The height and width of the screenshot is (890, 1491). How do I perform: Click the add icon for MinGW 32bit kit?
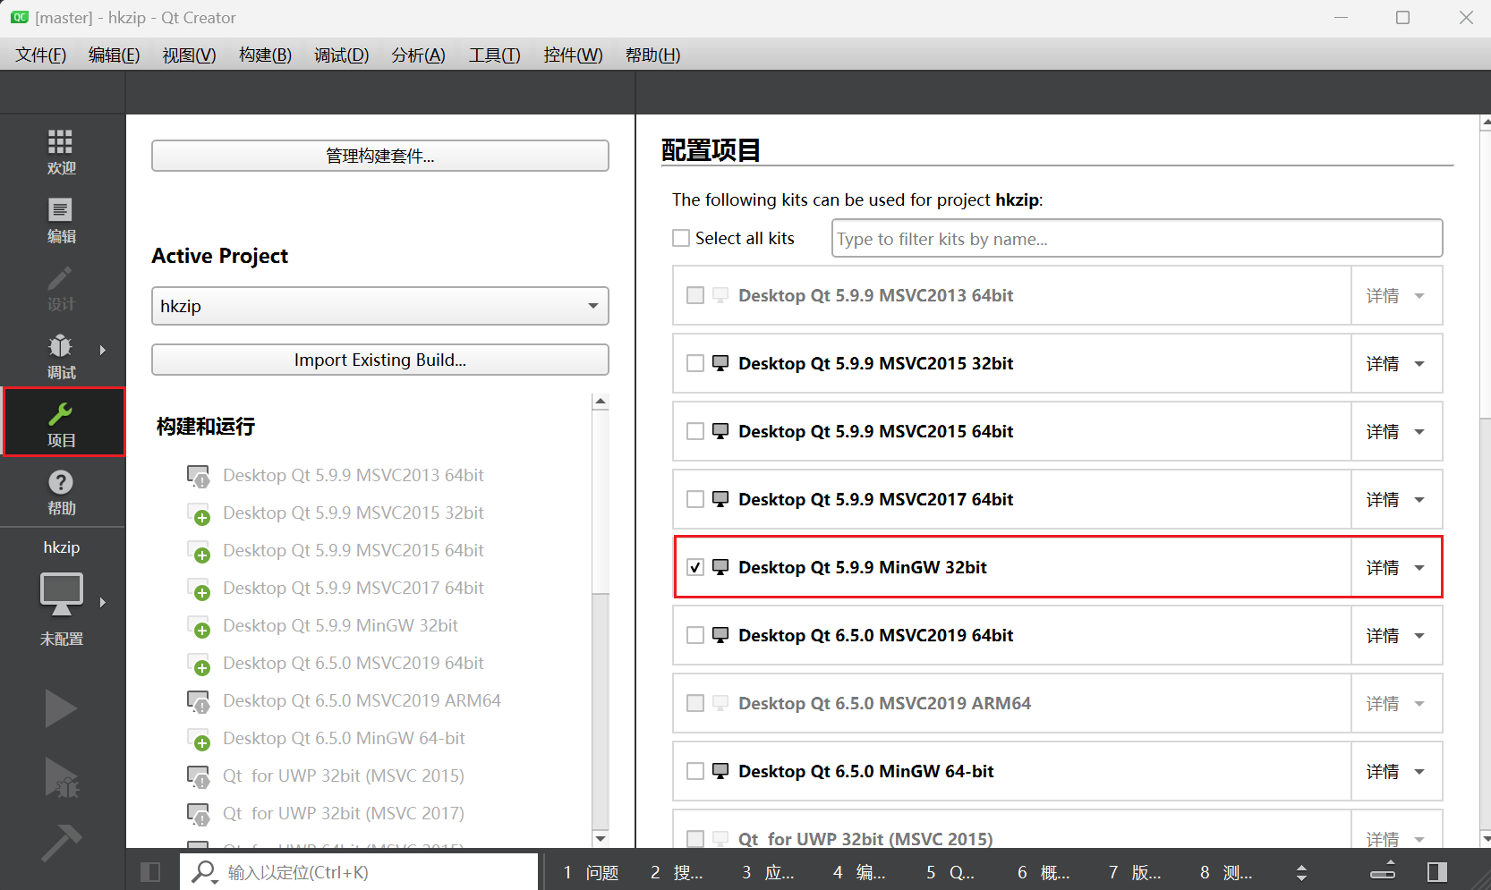point(198,626)
